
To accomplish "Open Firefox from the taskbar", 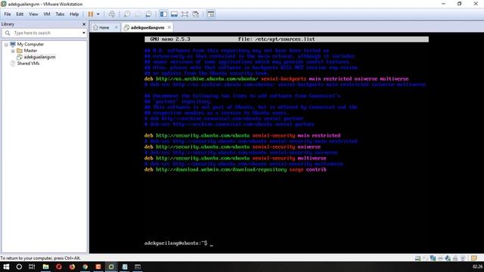I will coord(72,267).
